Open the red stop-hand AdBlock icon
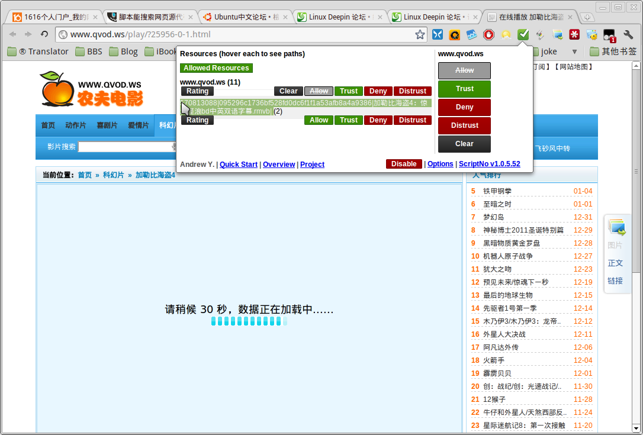The height and width of the screenshot is (435, 643). pos(488,35)
